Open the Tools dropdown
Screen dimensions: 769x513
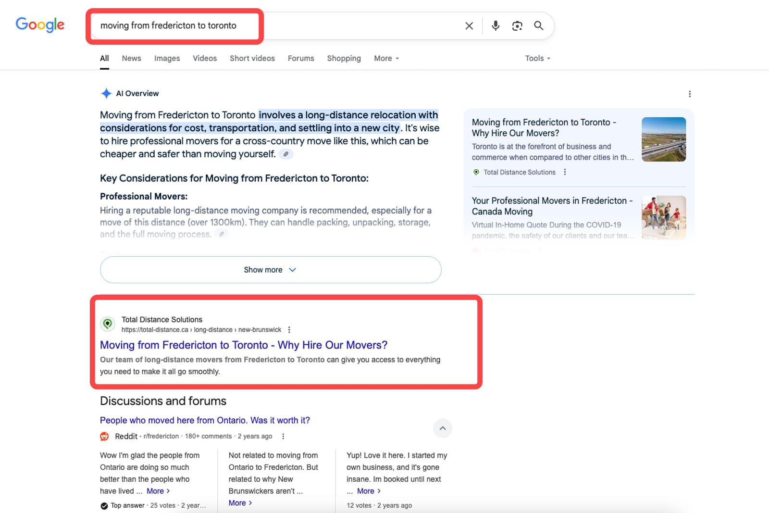click(x=537, y=58)
